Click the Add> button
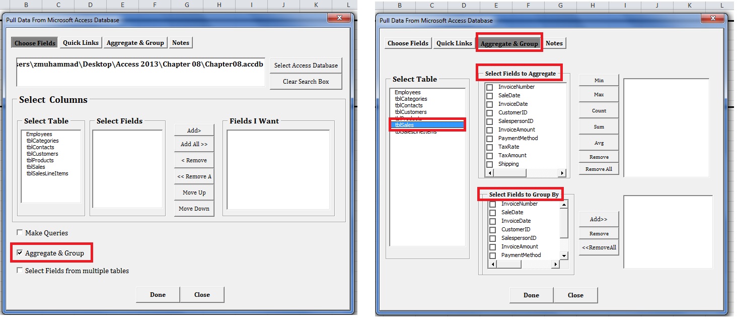This screenshot has height=319, width=737. click(x=194, y=130)
